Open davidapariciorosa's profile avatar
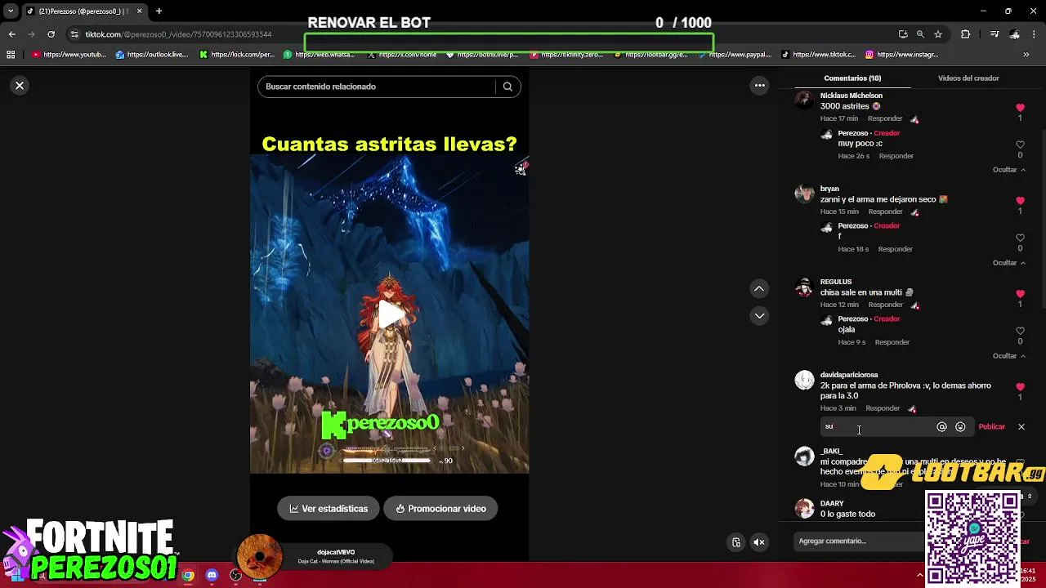The image size is (1046, 588). [x=805, y=380]
